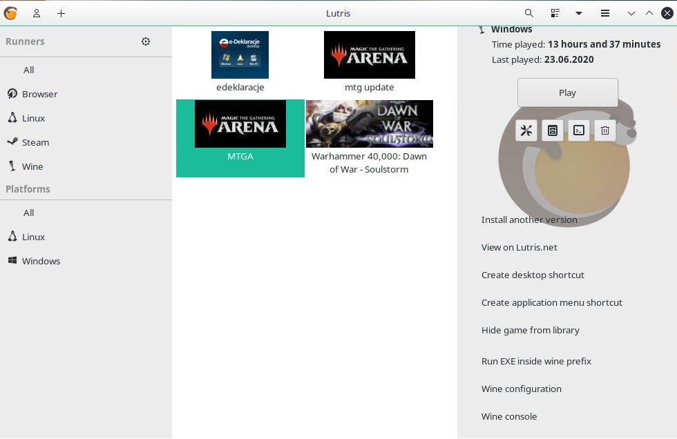Select the Wine runner
The image size is (677, 439).
tap(86, 166)
